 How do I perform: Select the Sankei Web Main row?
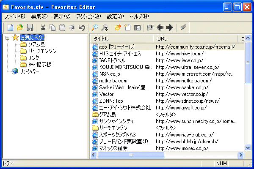point(168,87)
